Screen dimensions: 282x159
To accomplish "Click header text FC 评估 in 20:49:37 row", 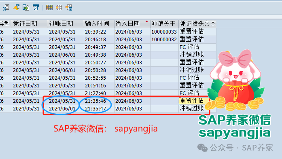I will 197,47.
